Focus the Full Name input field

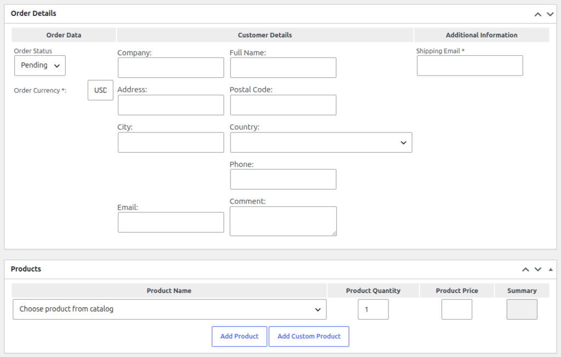click(x=283, y=67)
